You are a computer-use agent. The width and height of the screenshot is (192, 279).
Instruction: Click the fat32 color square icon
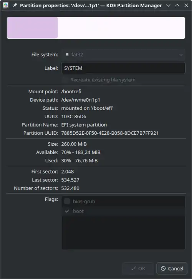[x=67, y=54]
